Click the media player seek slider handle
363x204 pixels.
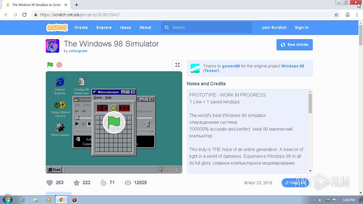coord(77,118)
